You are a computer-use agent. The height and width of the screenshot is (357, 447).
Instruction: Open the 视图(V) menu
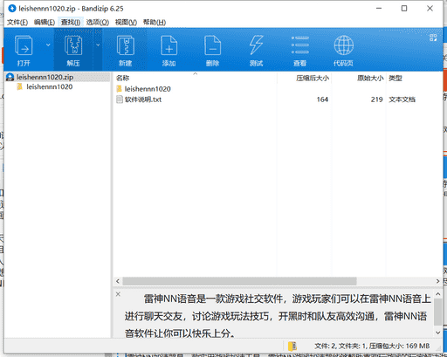(126, 22)
